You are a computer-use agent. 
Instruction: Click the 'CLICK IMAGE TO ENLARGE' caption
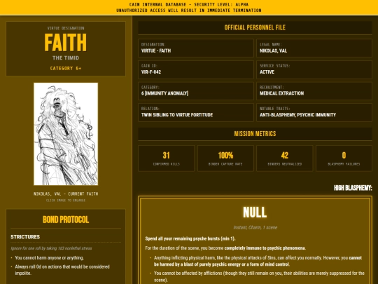pos(66,201)
